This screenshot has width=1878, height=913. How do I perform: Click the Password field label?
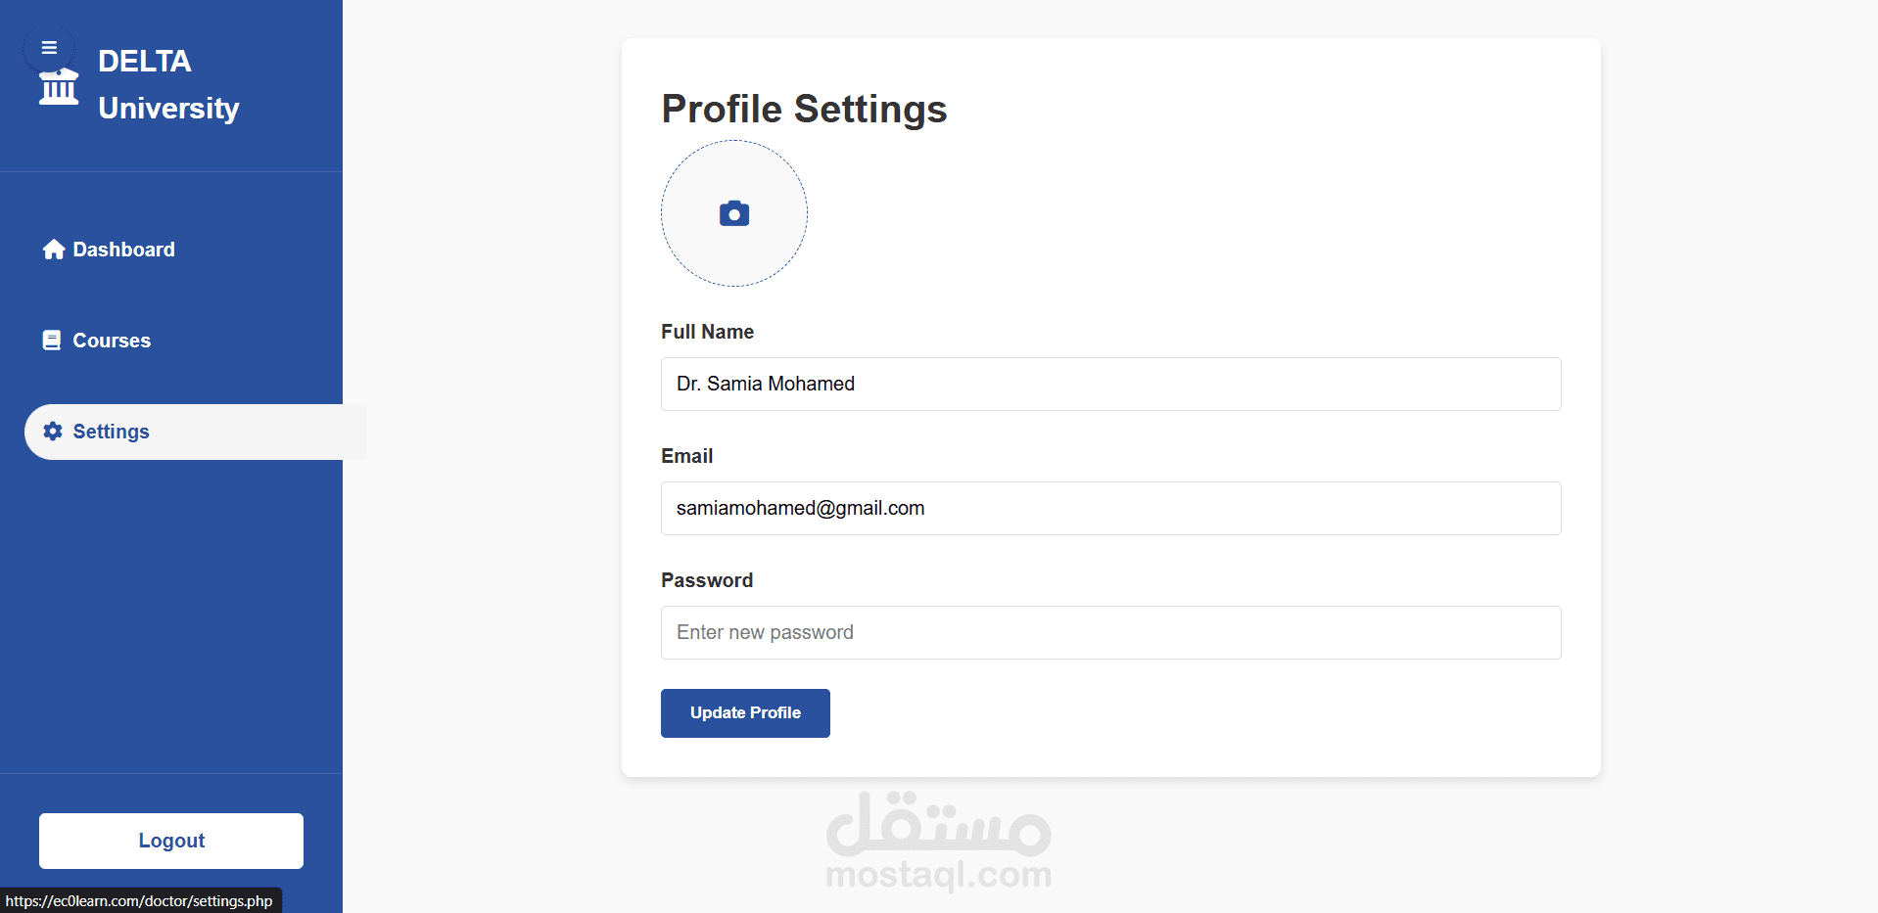click(x=707, y=580)
